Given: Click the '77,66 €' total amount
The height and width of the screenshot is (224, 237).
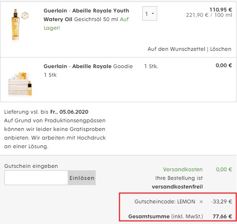Looking at the screenshot, I should click(x=223, y=216).
